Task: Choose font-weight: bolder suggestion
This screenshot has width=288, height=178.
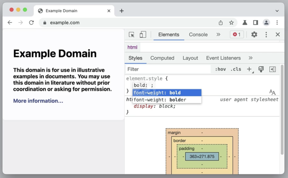Action: click(167, 100)
